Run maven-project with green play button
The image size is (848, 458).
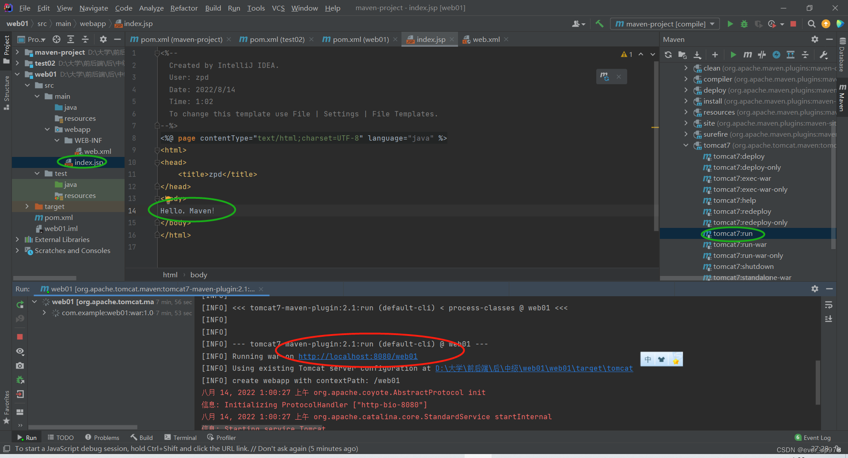(730, 24)
